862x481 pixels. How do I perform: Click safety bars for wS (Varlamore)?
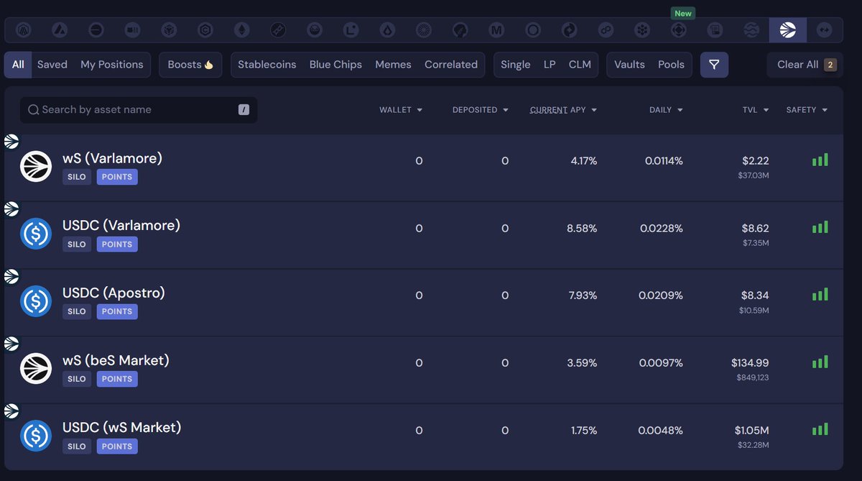click(x=820, y=160)
